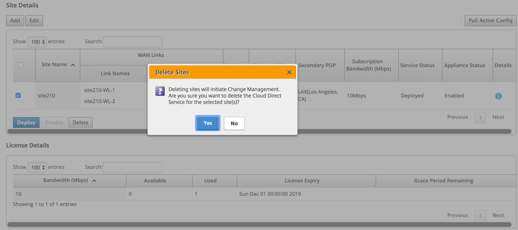Confirm deletion with the Yes button
The height and width of the screenshot is (230, 518).
[x=208, y=123]
